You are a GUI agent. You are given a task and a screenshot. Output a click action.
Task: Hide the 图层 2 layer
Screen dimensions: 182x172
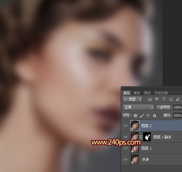(x=125, y=126)
